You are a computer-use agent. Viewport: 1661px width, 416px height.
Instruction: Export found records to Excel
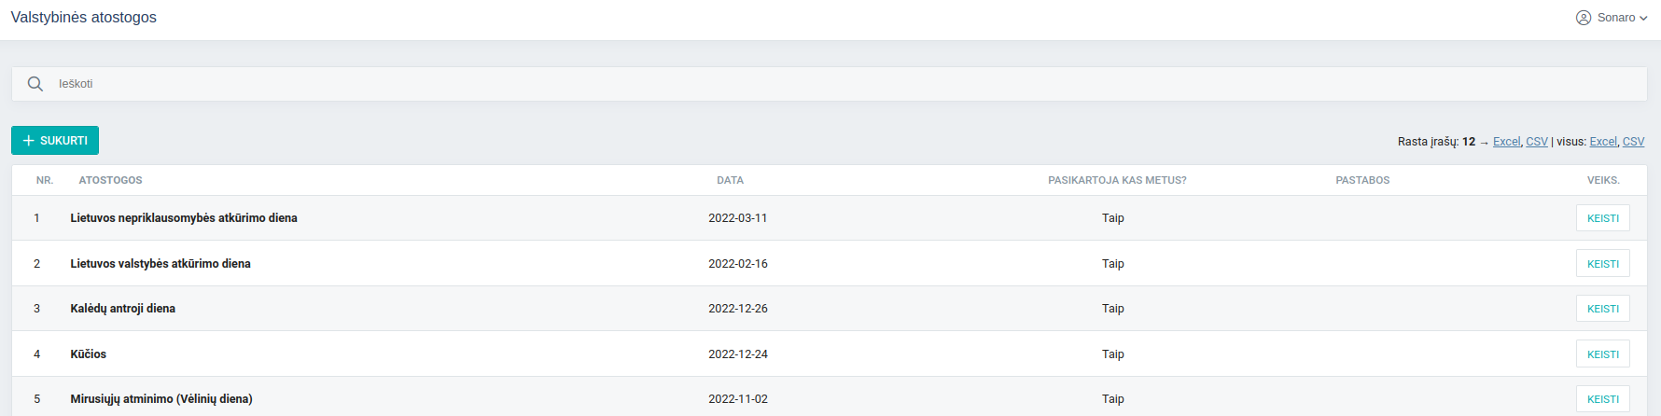pyautogui.click(x=1506, y=142)
